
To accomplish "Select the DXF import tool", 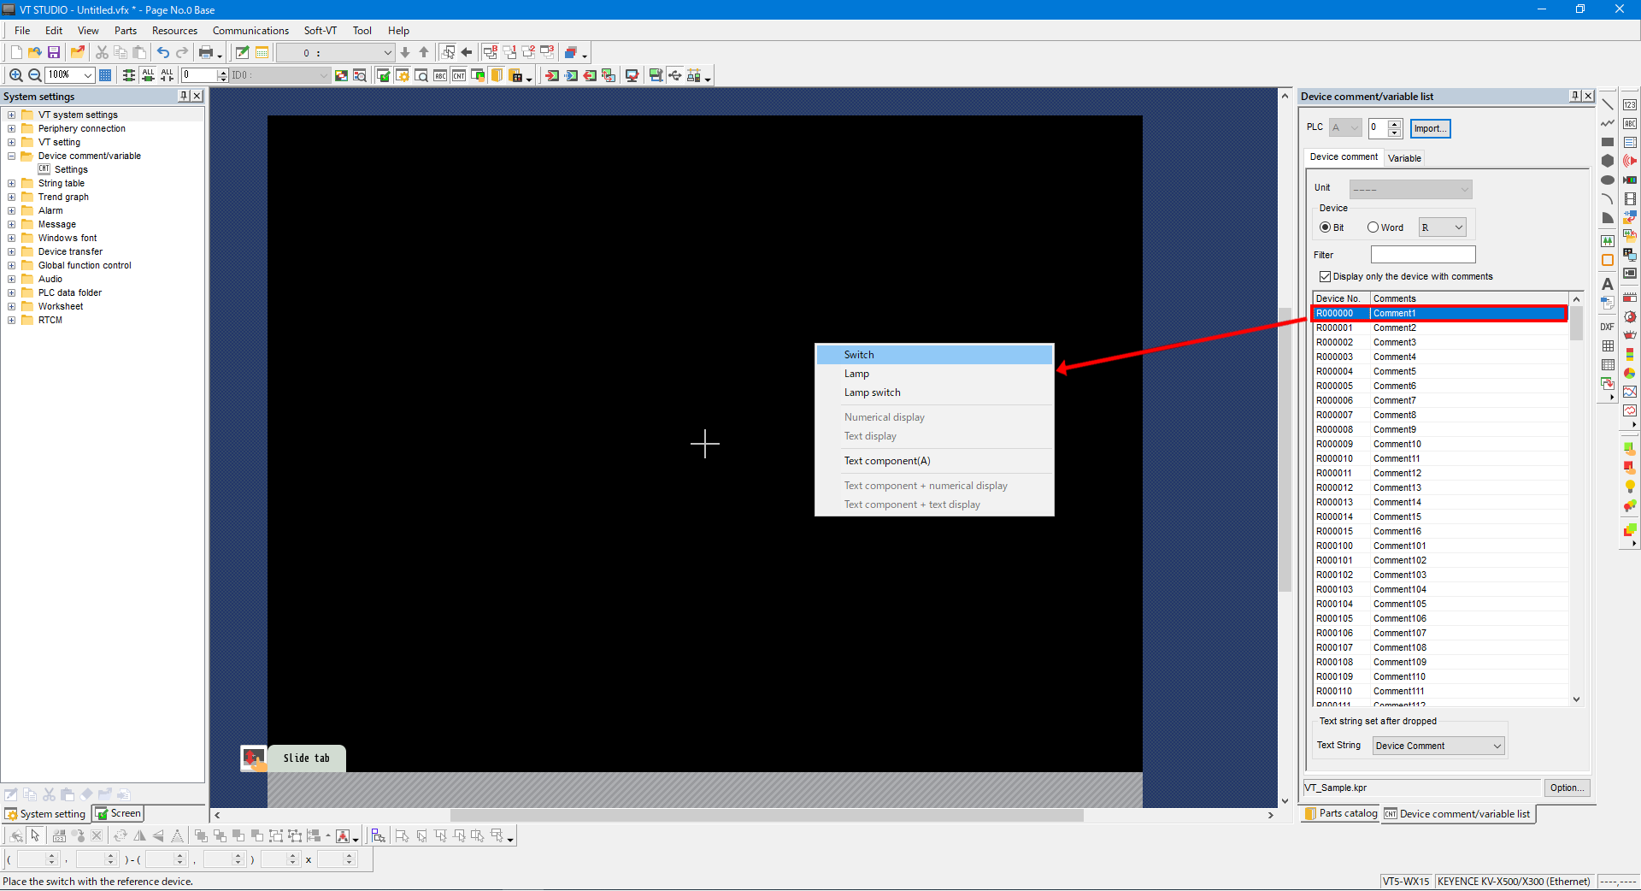I will point(1608,327).
